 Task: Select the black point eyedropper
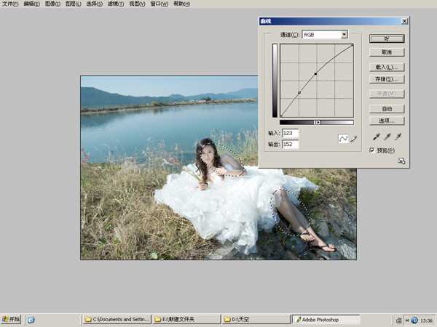pos(377,136)
